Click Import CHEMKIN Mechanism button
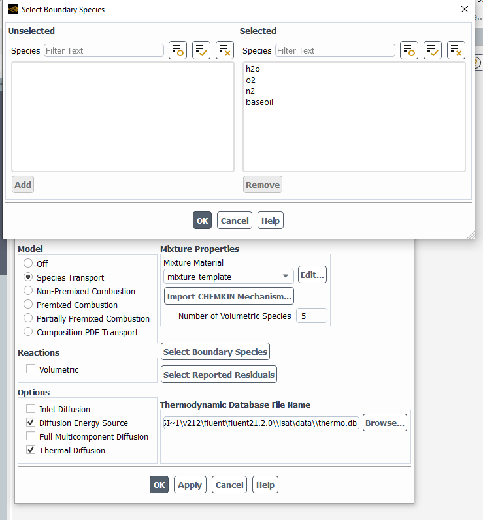This screenshot has width=483, height=520. (x=229, y=296)
